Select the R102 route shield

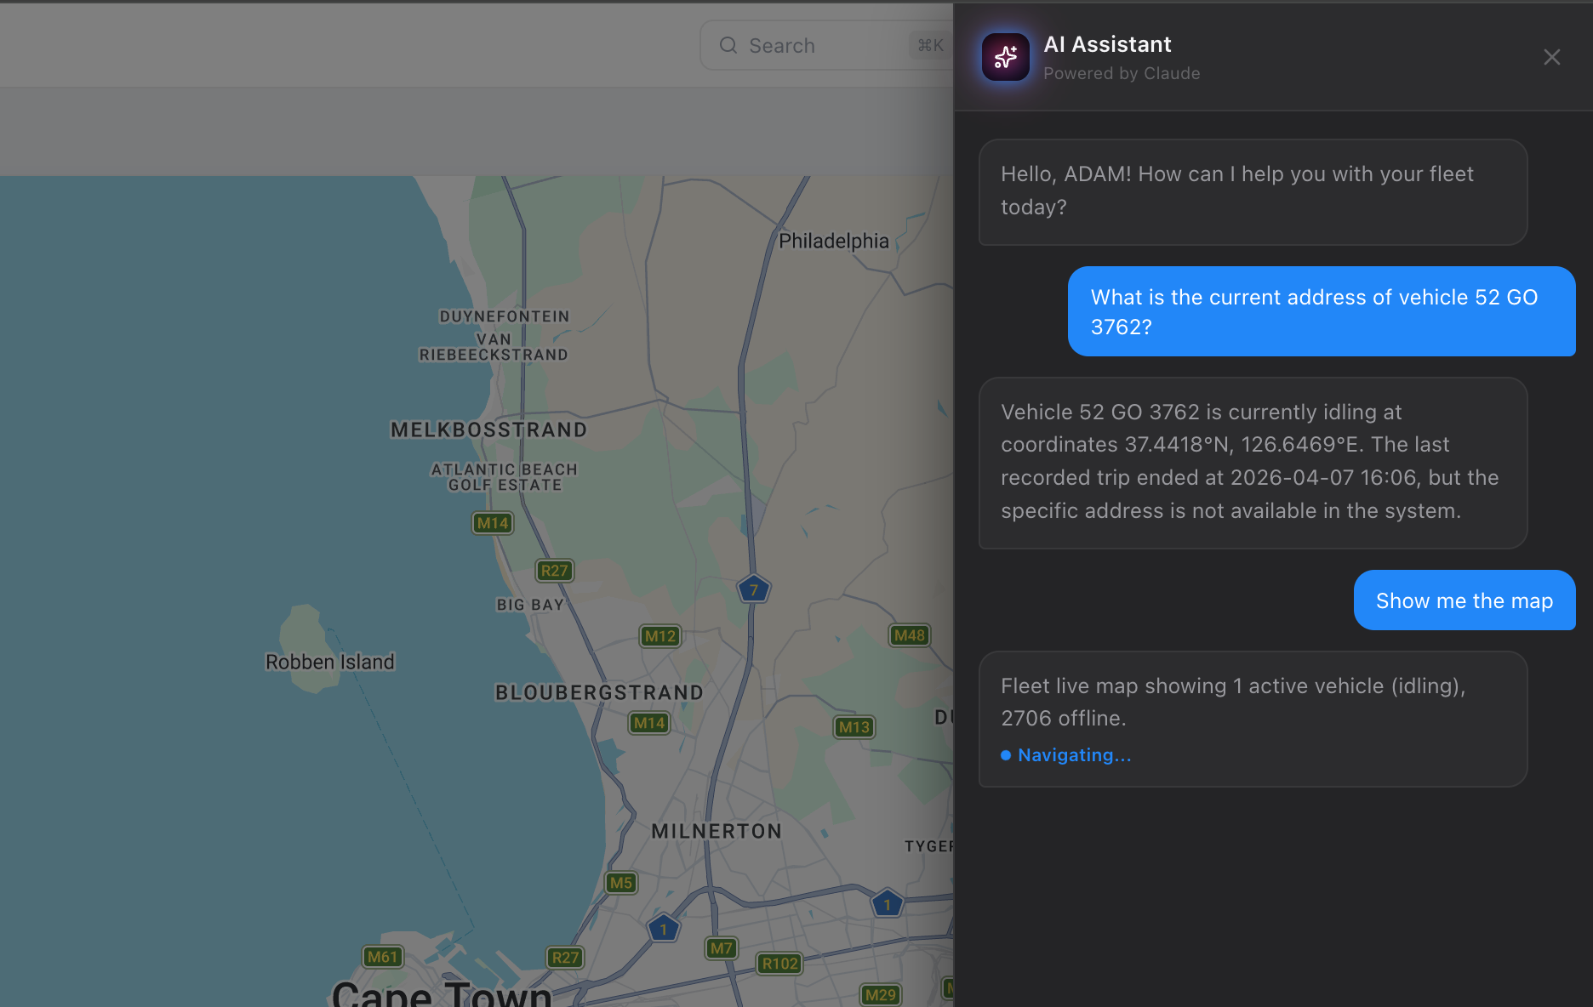[x=779, y=964]
